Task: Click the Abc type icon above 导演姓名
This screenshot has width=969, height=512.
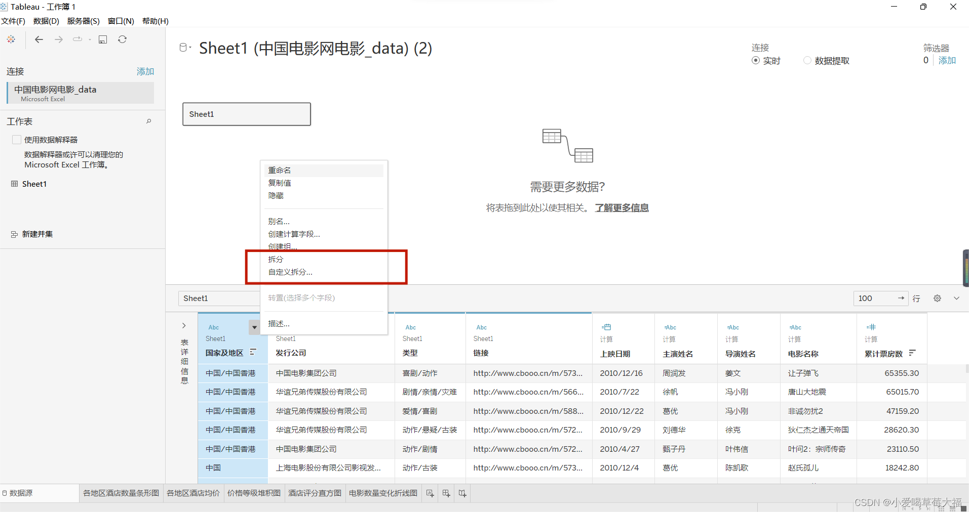Action: tap(733, 327)
